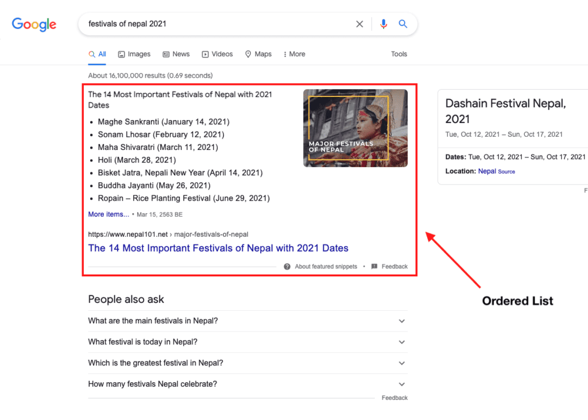Click the 'About 16,100,000 results' text
588x420 pixels.
[150, 75]
